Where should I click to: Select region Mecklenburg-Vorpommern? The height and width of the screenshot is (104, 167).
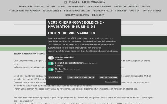tap(24, 11)
